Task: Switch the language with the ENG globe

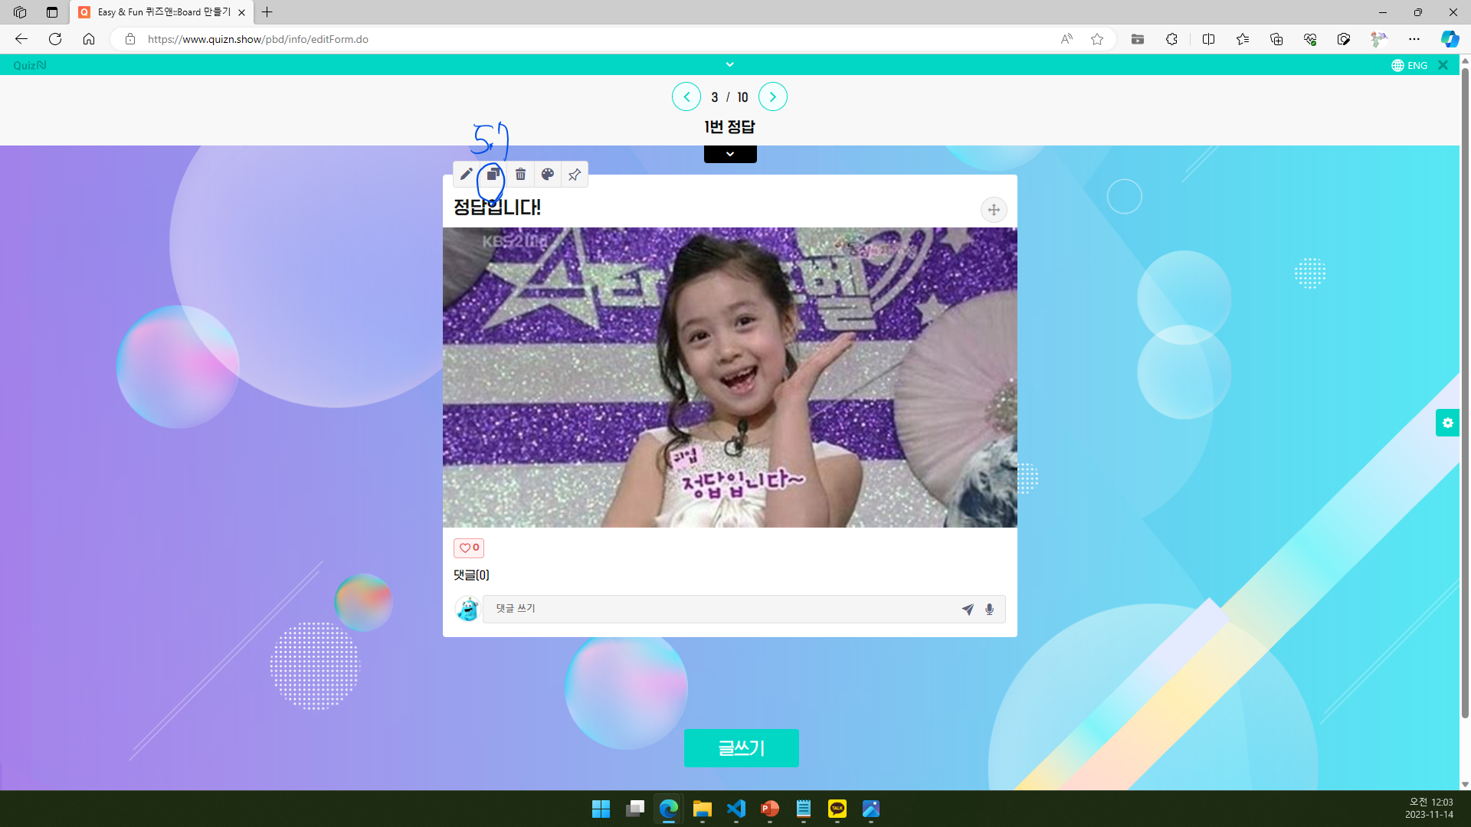Action: click(x=1410, y=65)
